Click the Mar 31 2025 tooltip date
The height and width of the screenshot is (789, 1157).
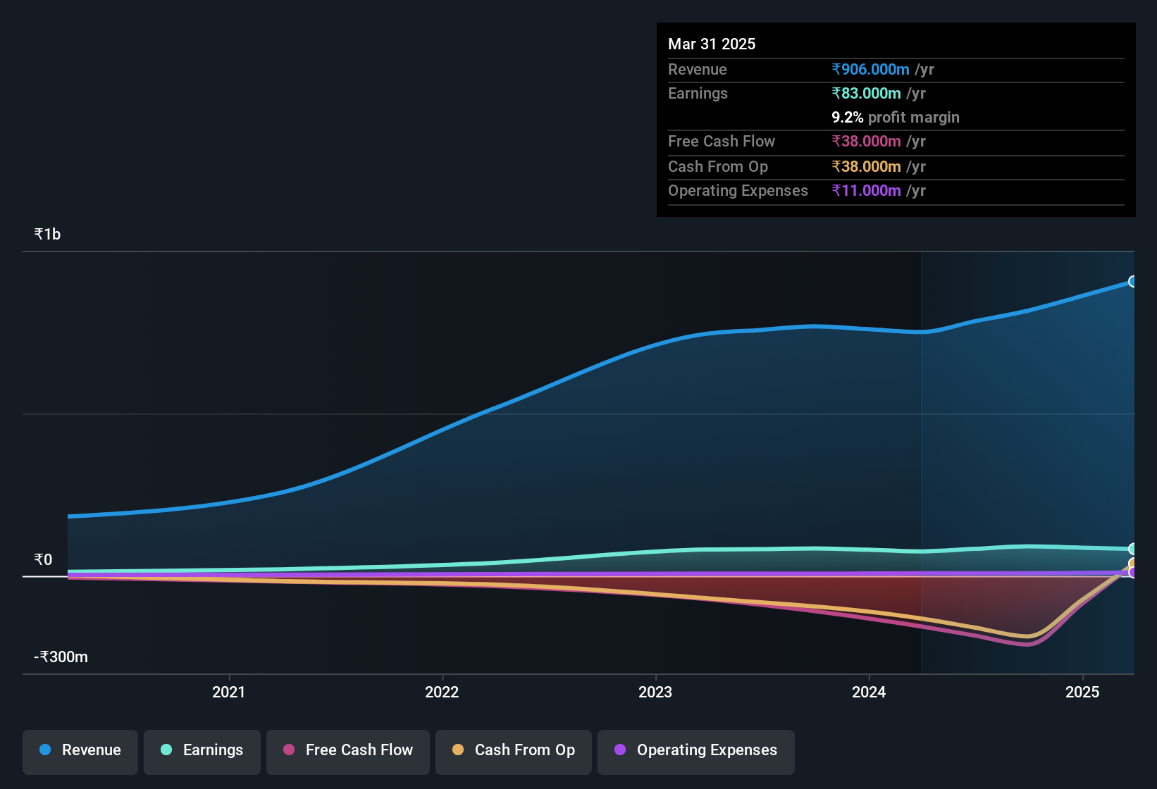(x=712, y=44)
